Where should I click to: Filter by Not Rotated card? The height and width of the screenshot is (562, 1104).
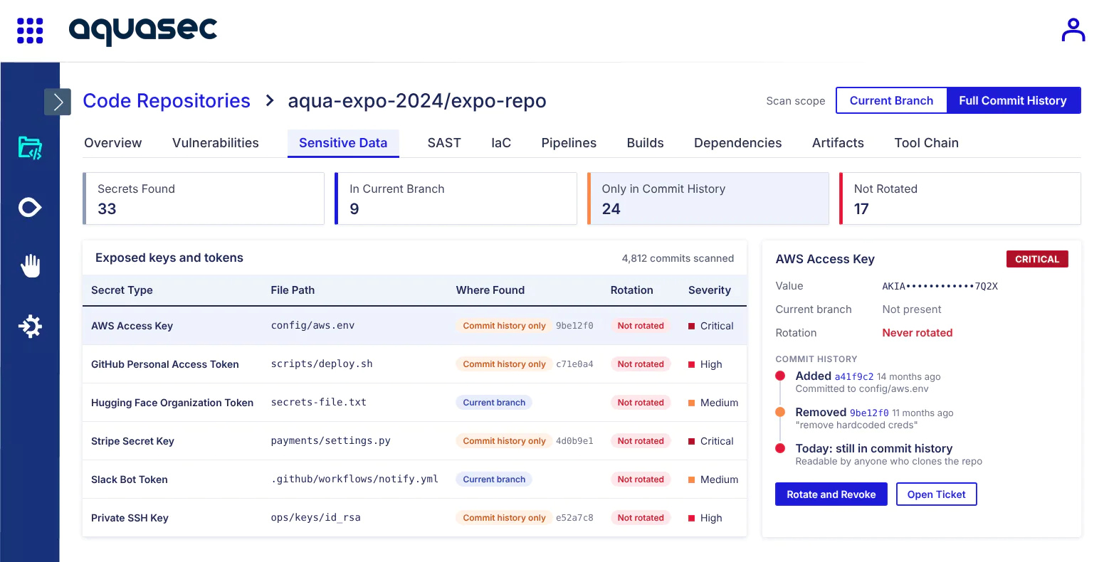(960, 198)
